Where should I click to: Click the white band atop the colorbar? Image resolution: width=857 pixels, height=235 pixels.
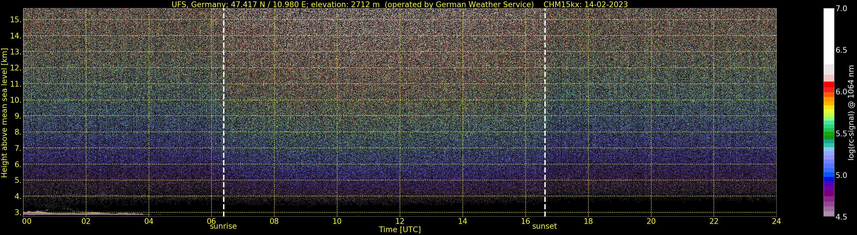pyautogui.click(x=829, y=37)
